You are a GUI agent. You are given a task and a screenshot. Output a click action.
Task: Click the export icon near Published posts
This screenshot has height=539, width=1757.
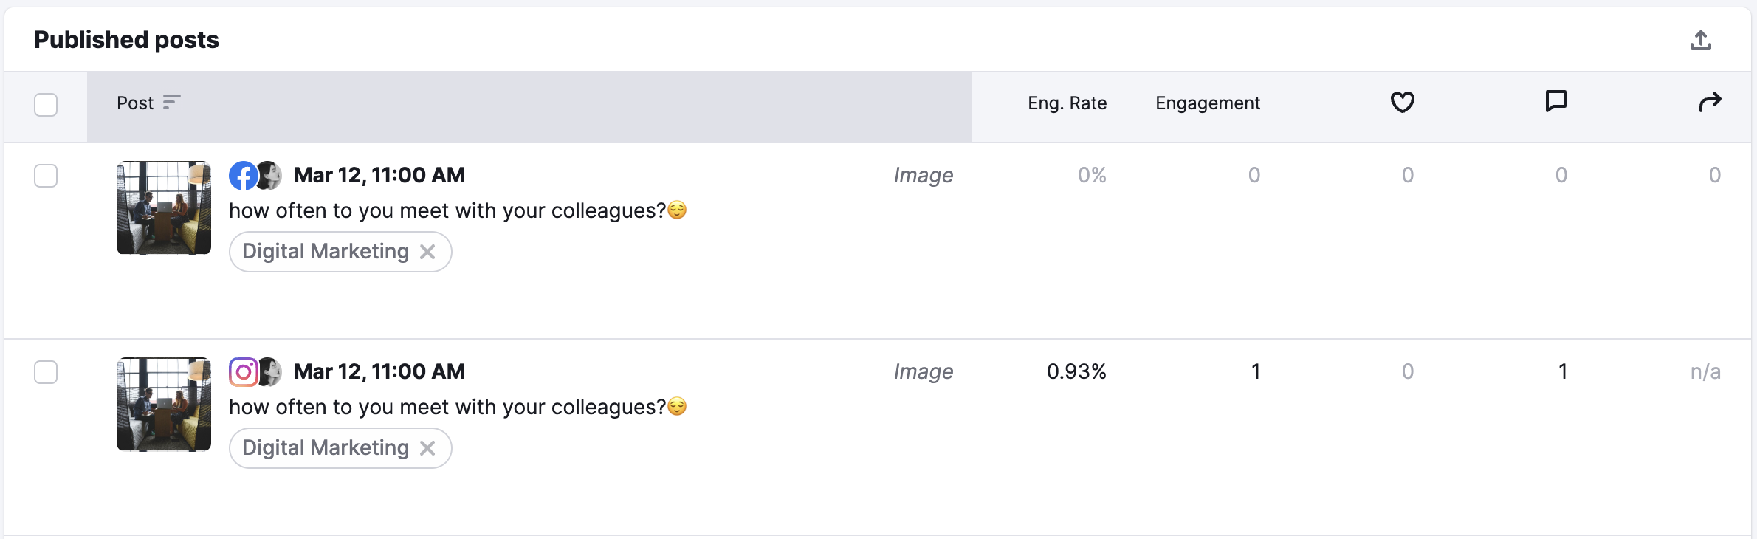coord(1702,40)
